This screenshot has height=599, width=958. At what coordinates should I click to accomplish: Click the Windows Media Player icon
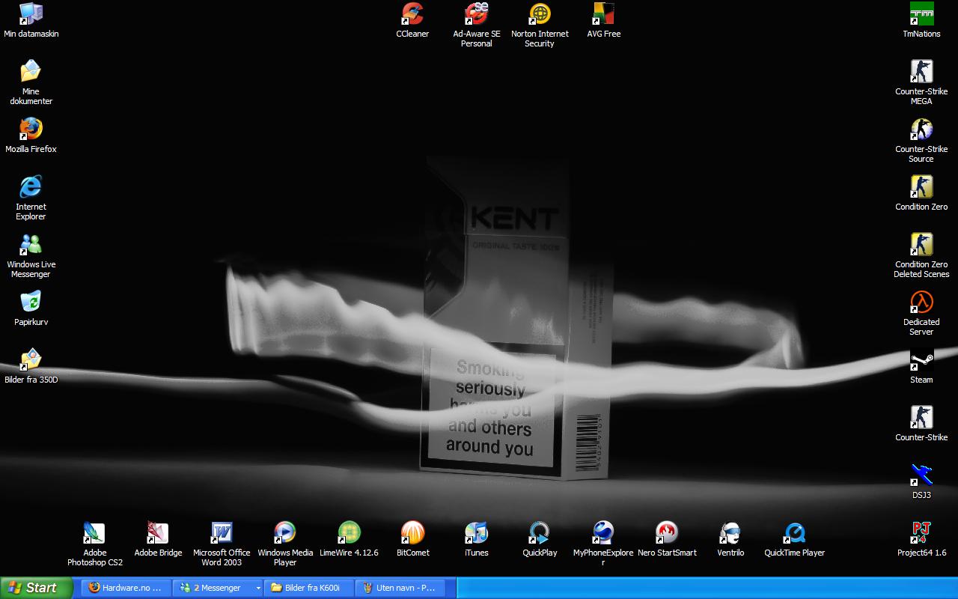point(285,532)
